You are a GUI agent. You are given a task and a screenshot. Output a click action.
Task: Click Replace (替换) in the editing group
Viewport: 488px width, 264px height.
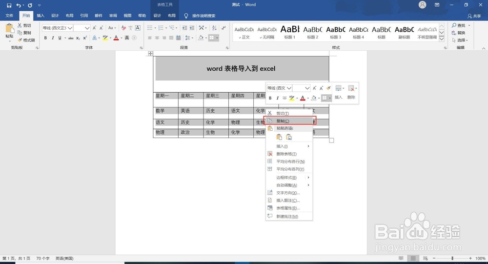pos(459,33)
